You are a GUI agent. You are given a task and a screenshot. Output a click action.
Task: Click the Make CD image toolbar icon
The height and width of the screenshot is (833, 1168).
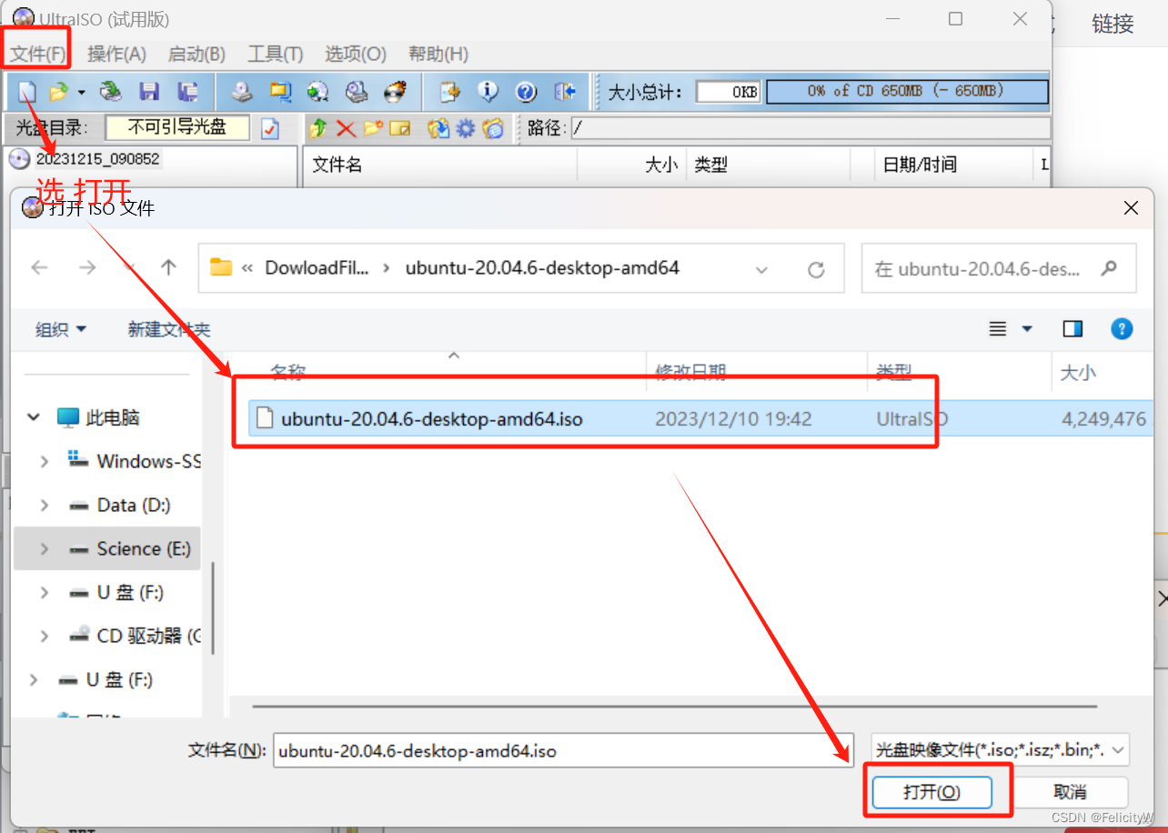[x=241, y=92]
